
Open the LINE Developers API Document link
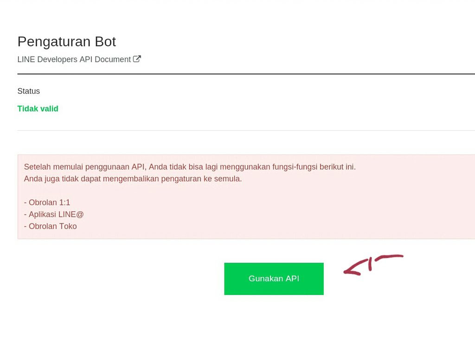coord(79,59)
